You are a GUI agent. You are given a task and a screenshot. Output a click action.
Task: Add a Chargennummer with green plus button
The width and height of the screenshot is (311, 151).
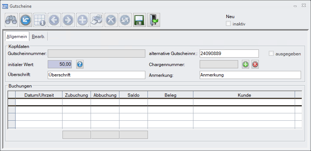pos(245,64)
